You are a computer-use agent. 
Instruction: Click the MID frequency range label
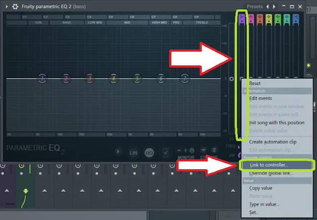127,22
